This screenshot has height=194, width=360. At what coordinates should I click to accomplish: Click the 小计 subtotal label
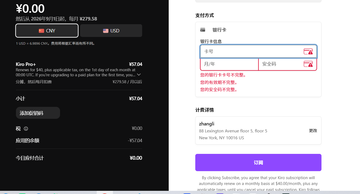point(20,99)
